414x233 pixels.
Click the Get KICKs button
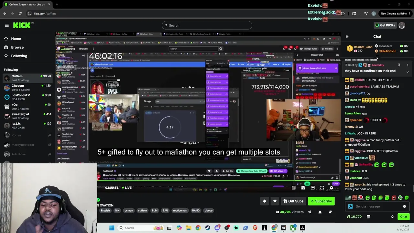click(x=385, y=25)
